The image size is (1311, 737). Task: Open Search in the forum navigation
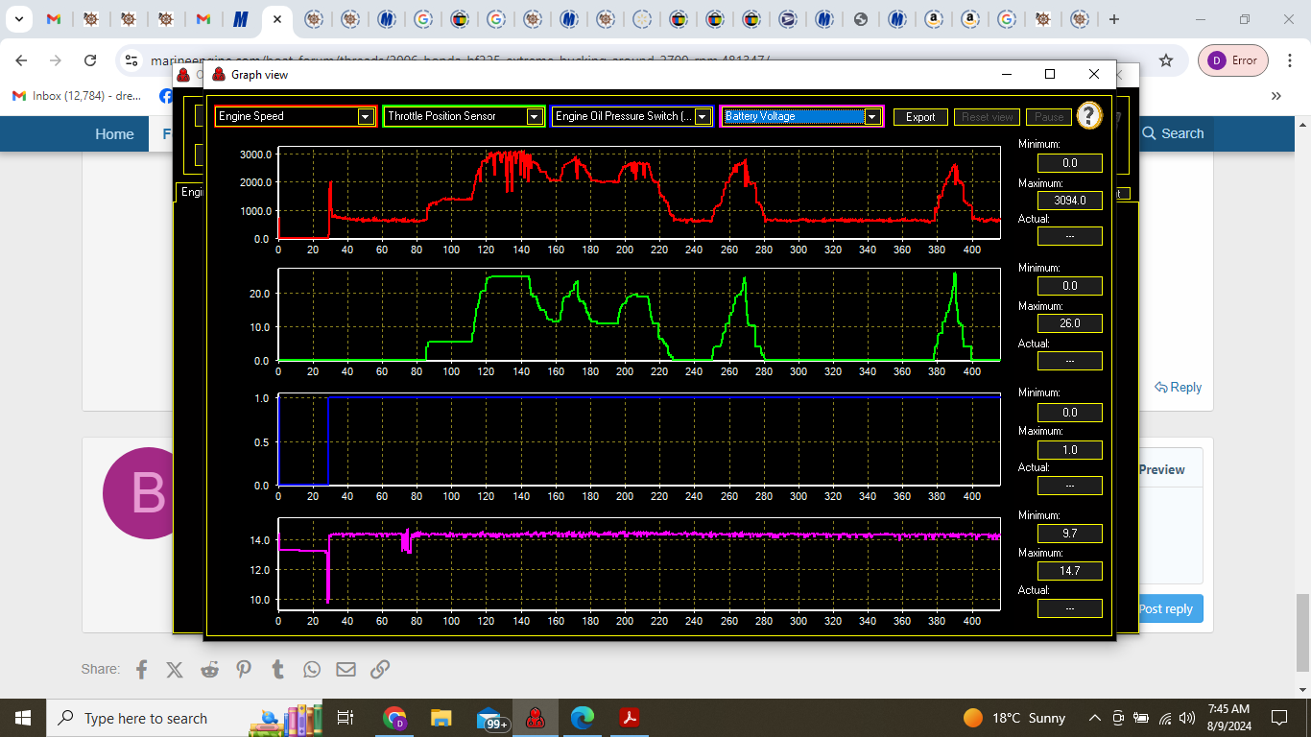[x=1173, y=133]
